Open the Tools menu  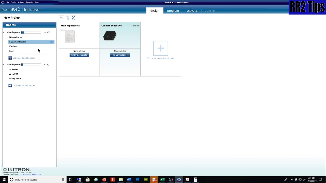pos(13,2)
